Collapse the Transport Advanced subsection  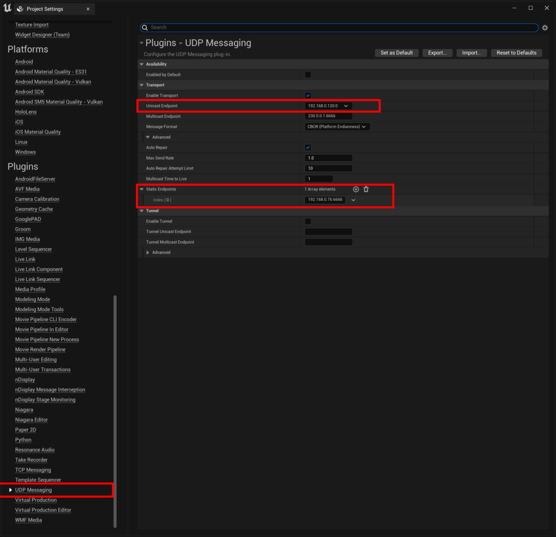pyautogui.click(x=148, y=137)
